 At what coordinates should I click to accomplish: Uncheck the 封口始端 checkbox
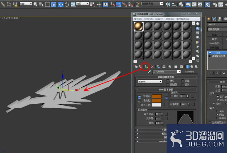[218, 96]
